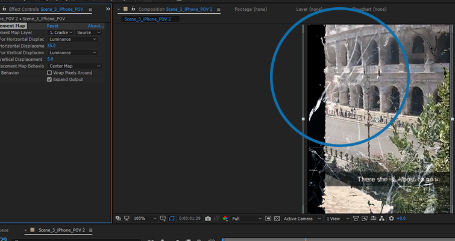Click the exposure value +0.0

pyautogui.click(x=401, y=218)
